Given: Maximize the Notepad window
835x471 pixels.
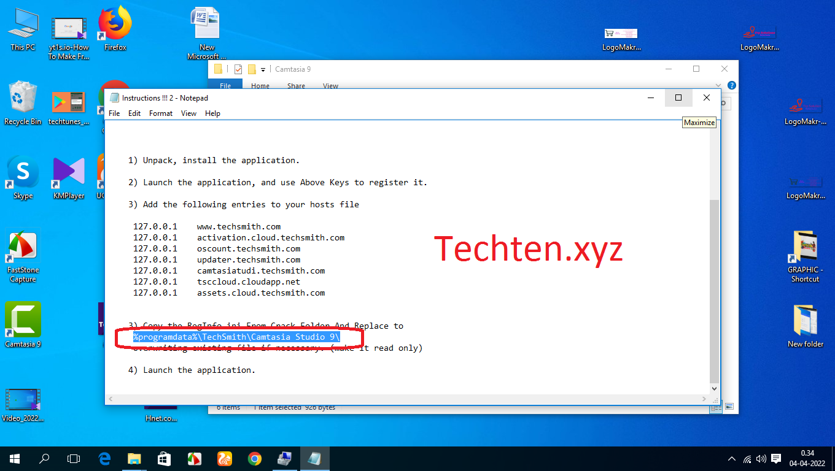Looking at the screenshot, I should point(678,98).
